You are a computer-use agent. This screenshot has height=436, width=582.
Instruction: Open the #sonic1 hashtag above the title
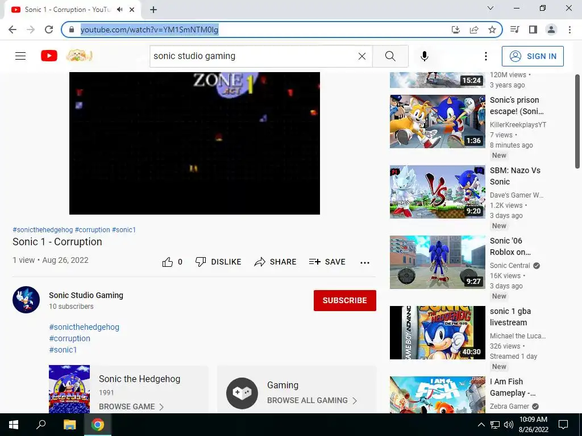coord(124,230)
